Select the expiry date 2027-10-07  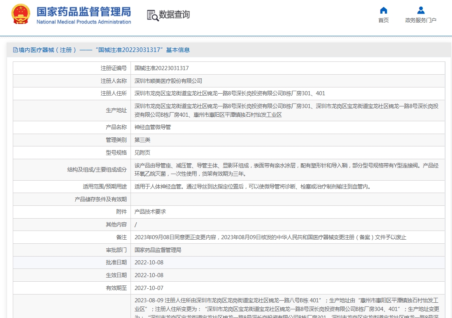pos(149,287)
